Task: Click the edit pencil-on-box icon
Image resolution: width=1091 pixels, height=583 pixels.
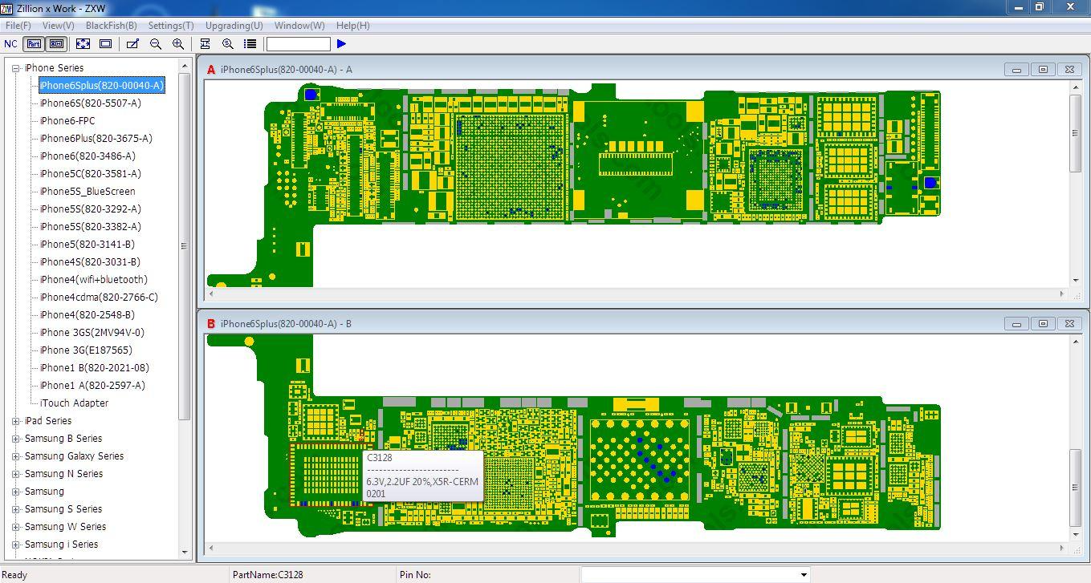Action: pos(132,44)
